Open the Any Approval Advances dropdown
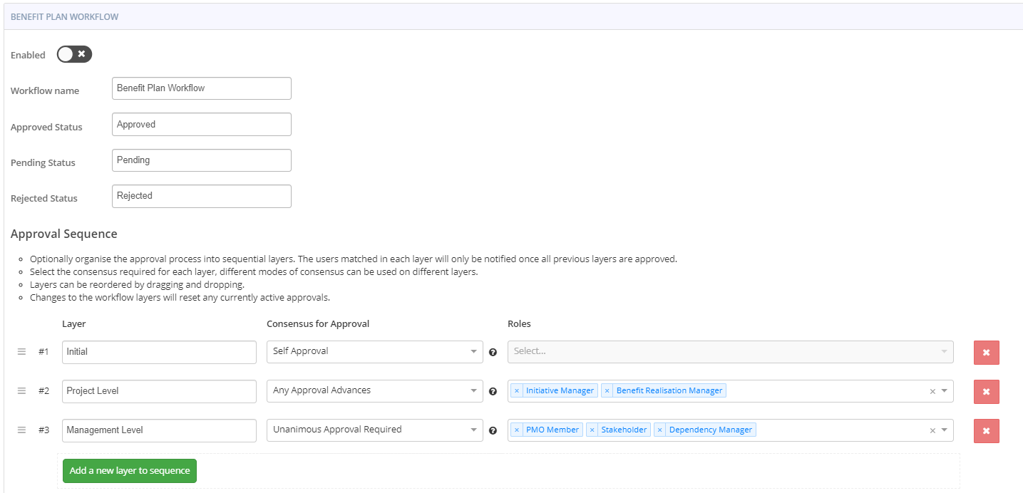Screen dimensions: 1023x493 (x=374, y=390)
